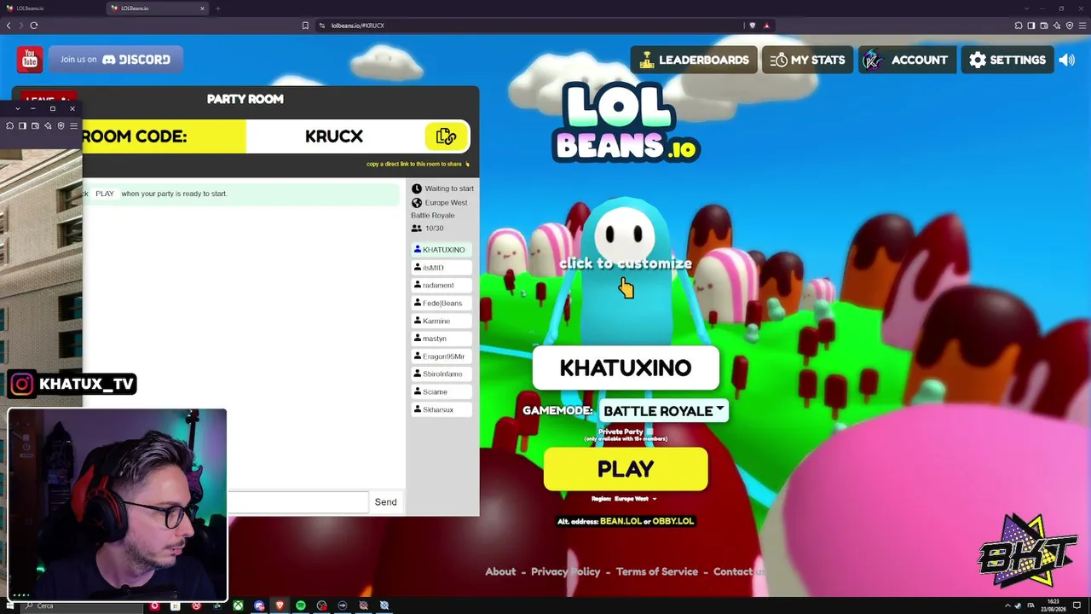The height and width of the screenshot is (614, 1091).
Task: Click the address bar URL lolbeans.io
Action: coord(357,26)
